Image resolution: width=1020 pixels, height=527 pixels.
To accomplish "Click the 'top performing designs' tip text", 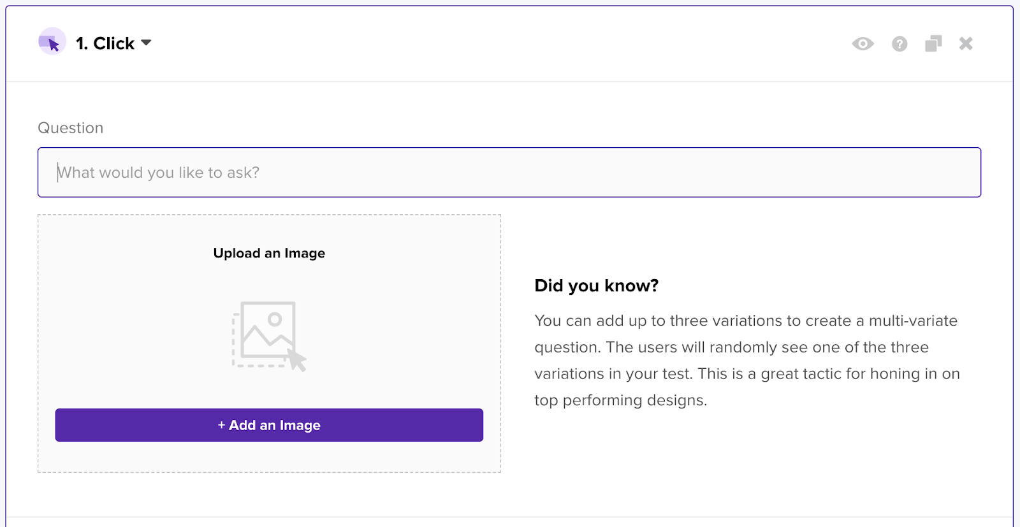I will 621,400.
